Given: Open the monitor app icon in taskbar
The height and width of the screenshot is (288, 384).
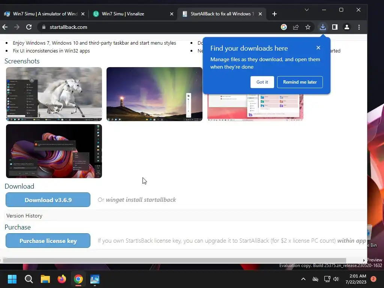Looking at the screenshot, I should pos(95,279).
